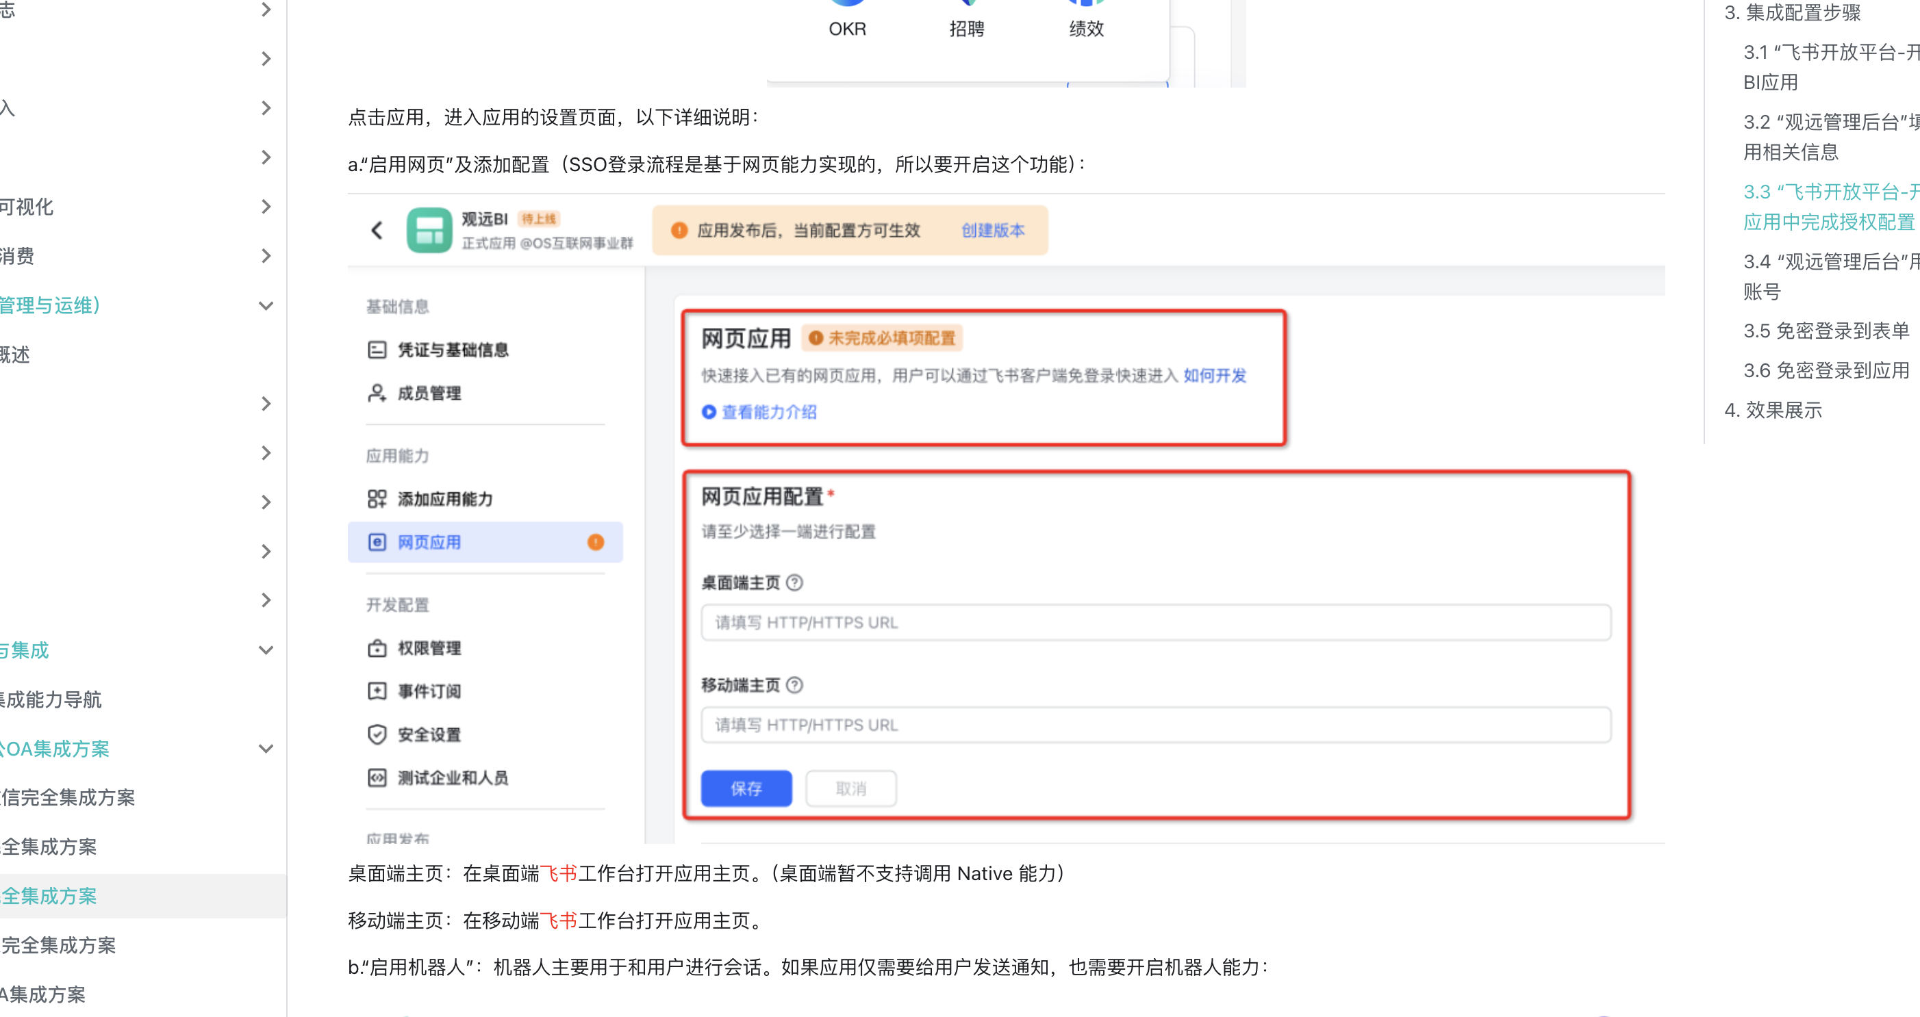Click the blue 保存 button

click(x=746, y=788)
